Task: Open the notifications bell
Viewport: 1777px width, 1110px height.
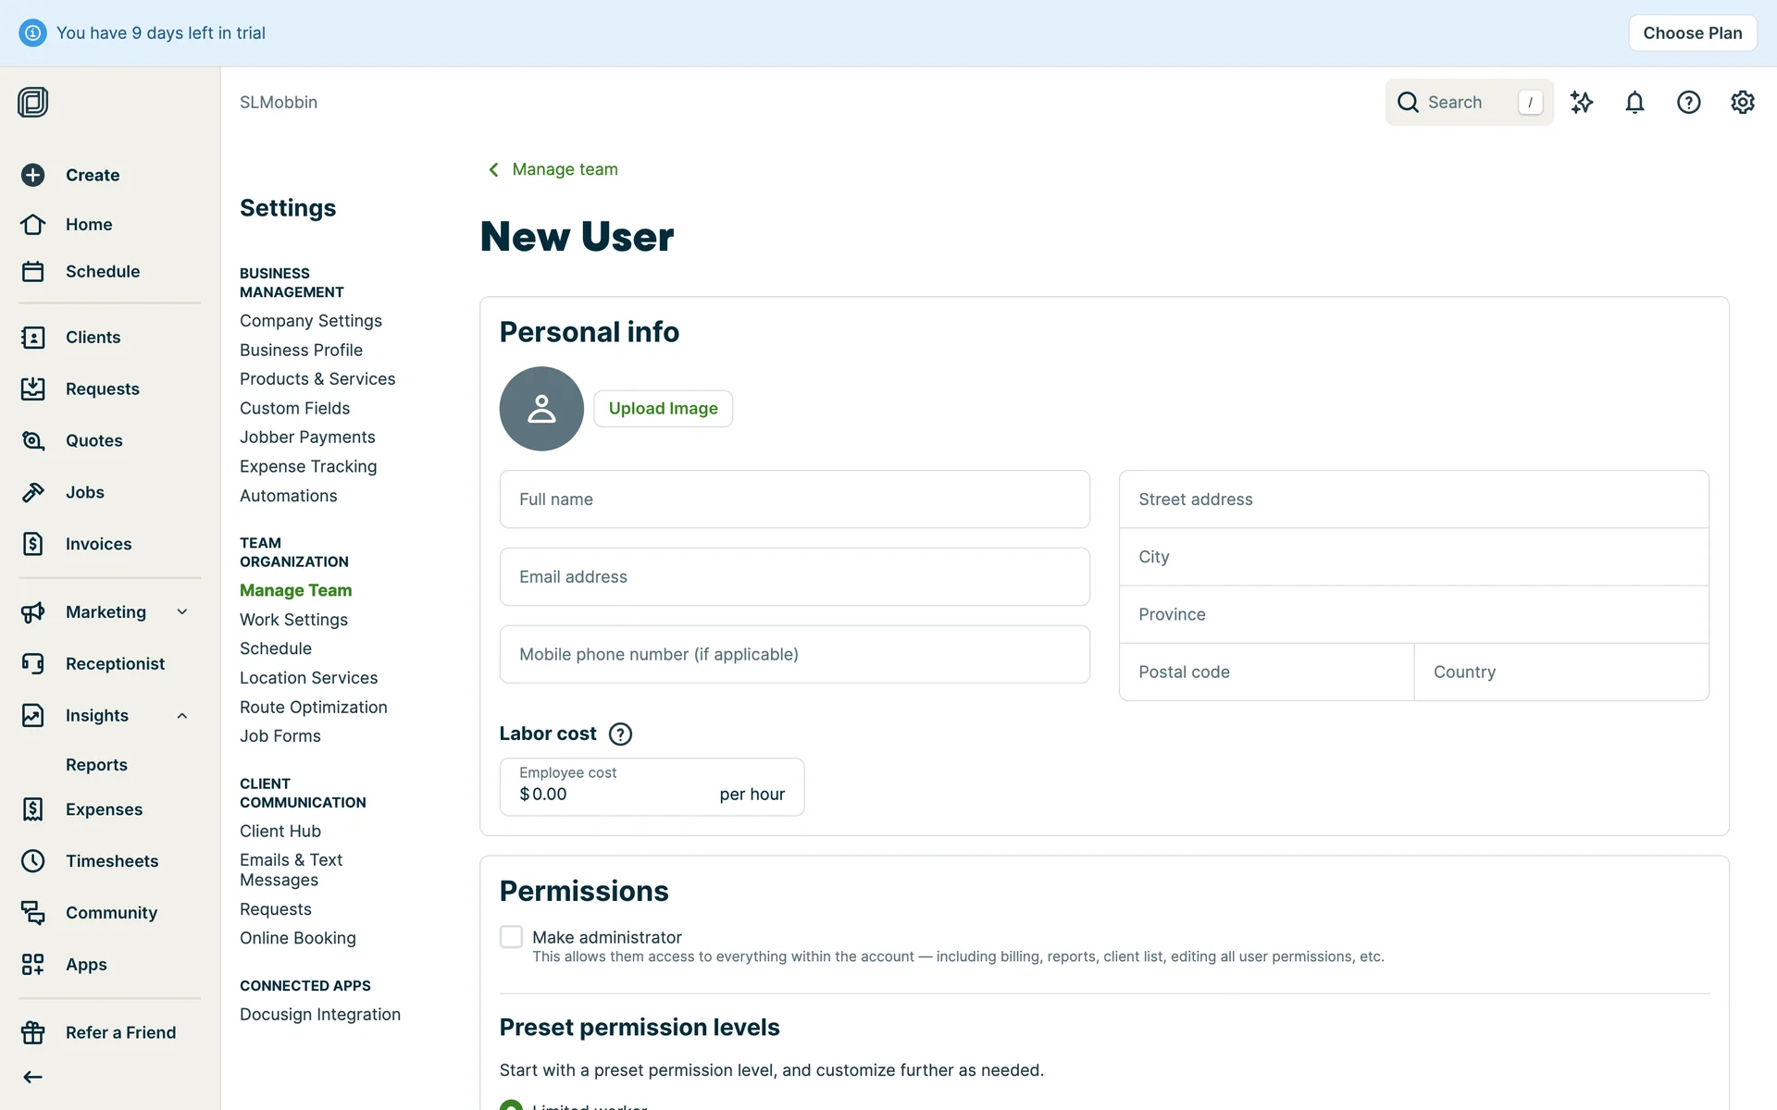Action: 1634,103
